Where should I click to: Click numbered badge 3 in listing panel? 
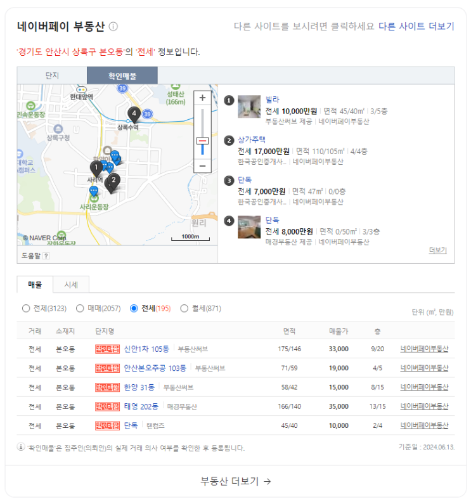tap(229, 181)
